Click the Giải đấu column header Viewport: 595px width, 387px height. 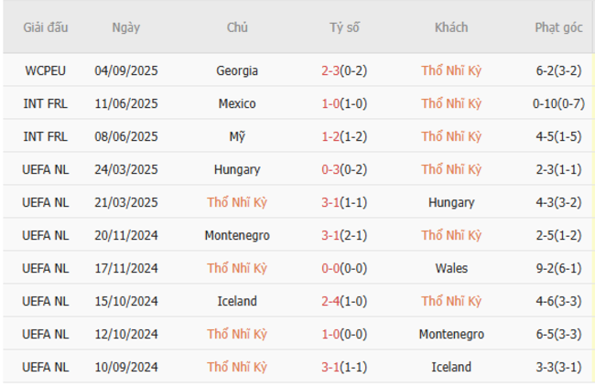[46, 27]
